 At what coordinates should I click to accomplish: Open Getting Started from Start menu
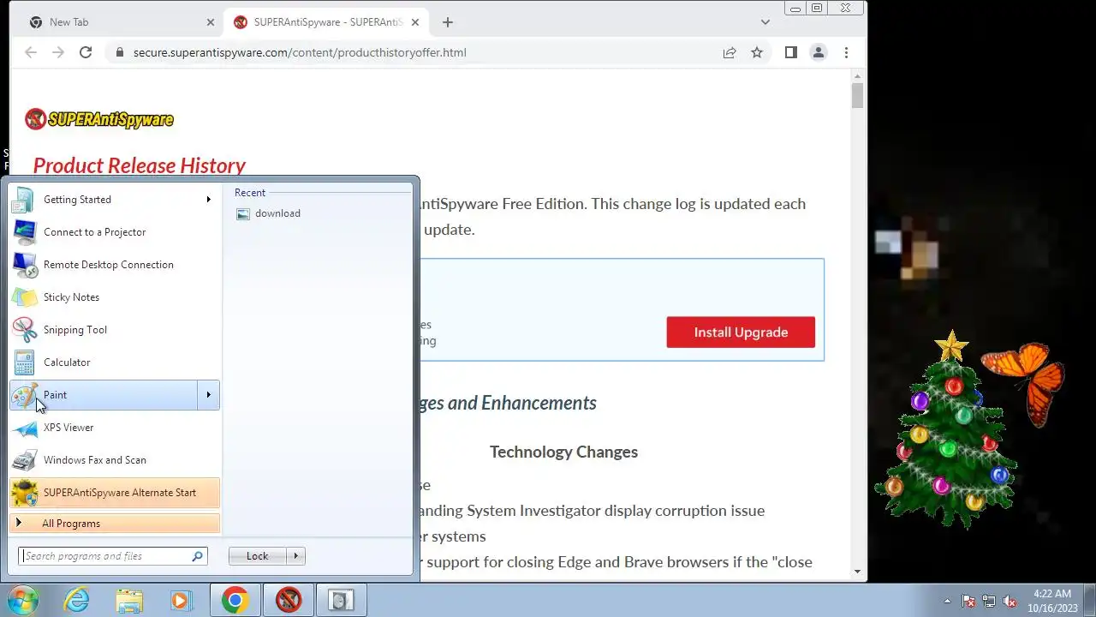click(x=114, y=200)
